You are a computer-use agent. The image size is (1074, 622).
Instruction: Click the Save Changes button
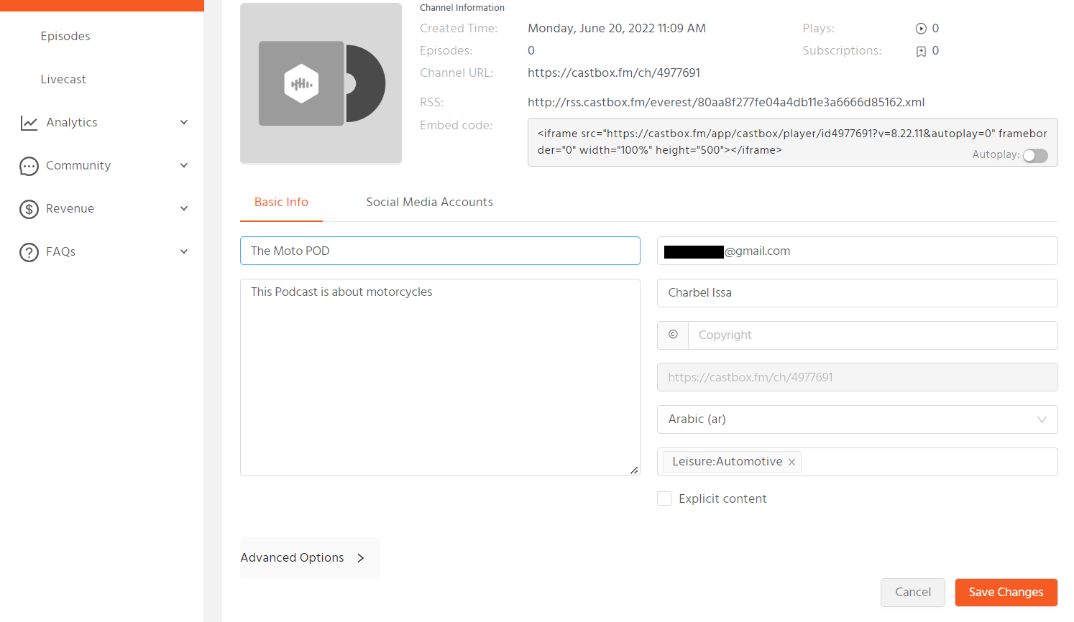1006,593
